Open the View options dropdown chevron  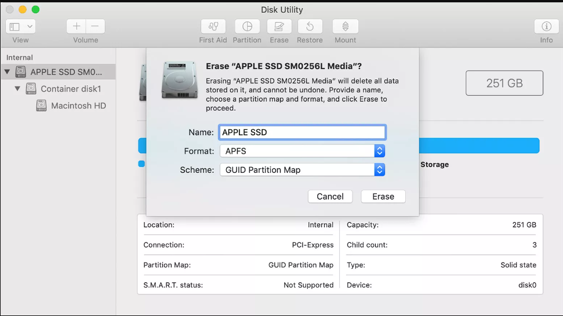click(30, 27)
